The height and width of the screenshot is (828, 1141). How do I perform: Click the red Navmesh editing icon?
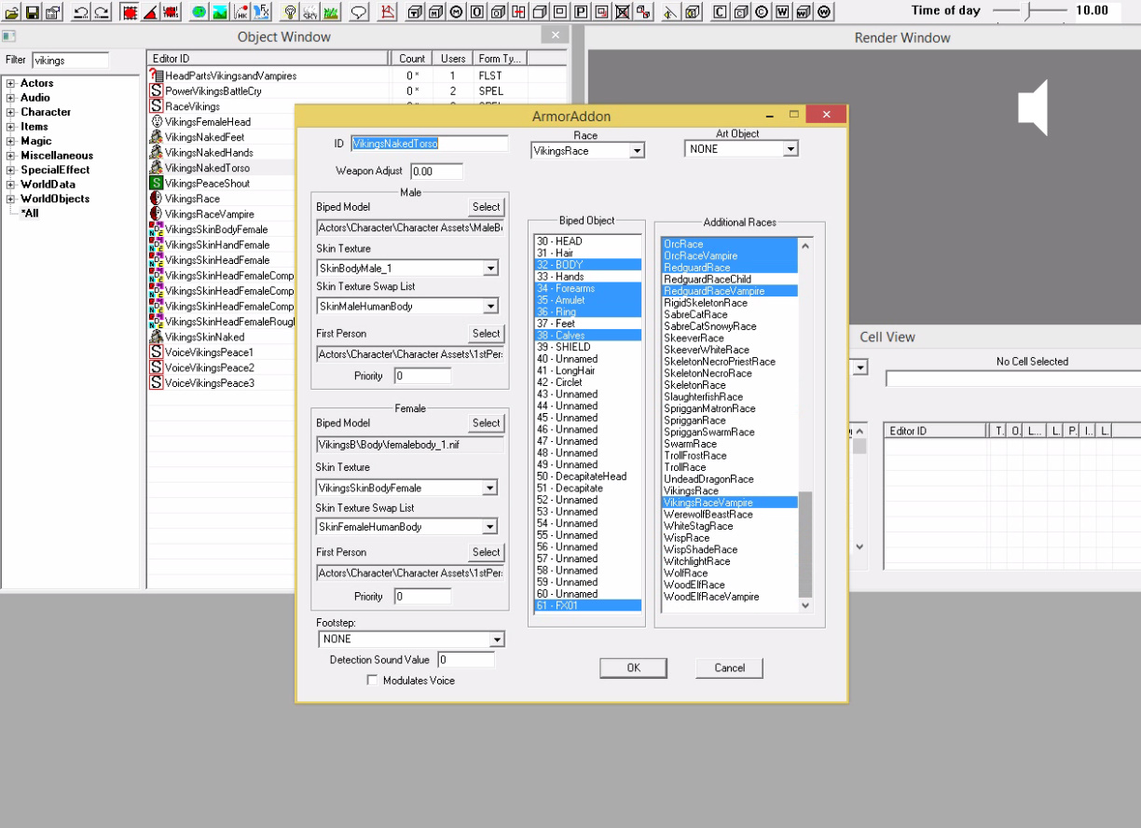[x=389, y=12]
